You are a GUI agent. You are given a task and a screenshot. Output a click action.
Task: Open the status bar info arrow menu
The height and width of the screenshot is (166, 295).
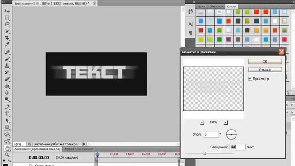84,144
